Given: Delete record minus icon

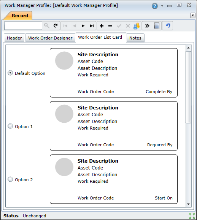Looking at the screenshot, I should 110,26.
